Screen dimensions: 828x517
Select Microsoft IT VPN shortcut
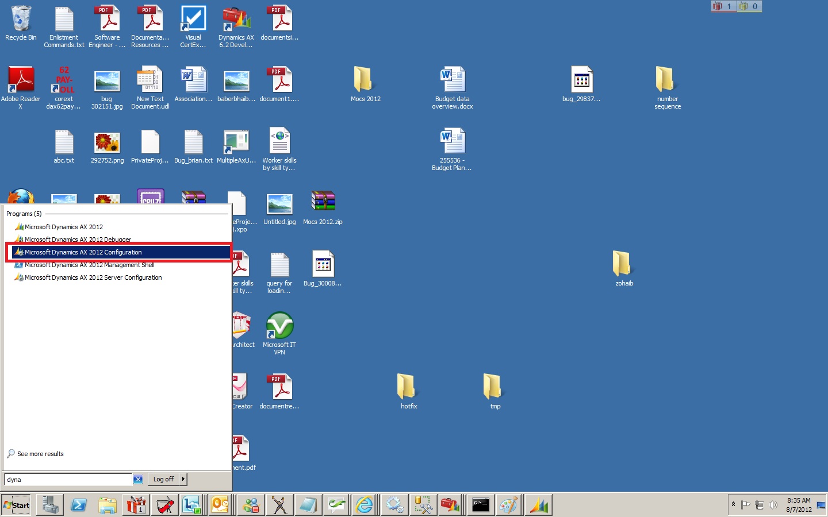(x=279, y=334)
